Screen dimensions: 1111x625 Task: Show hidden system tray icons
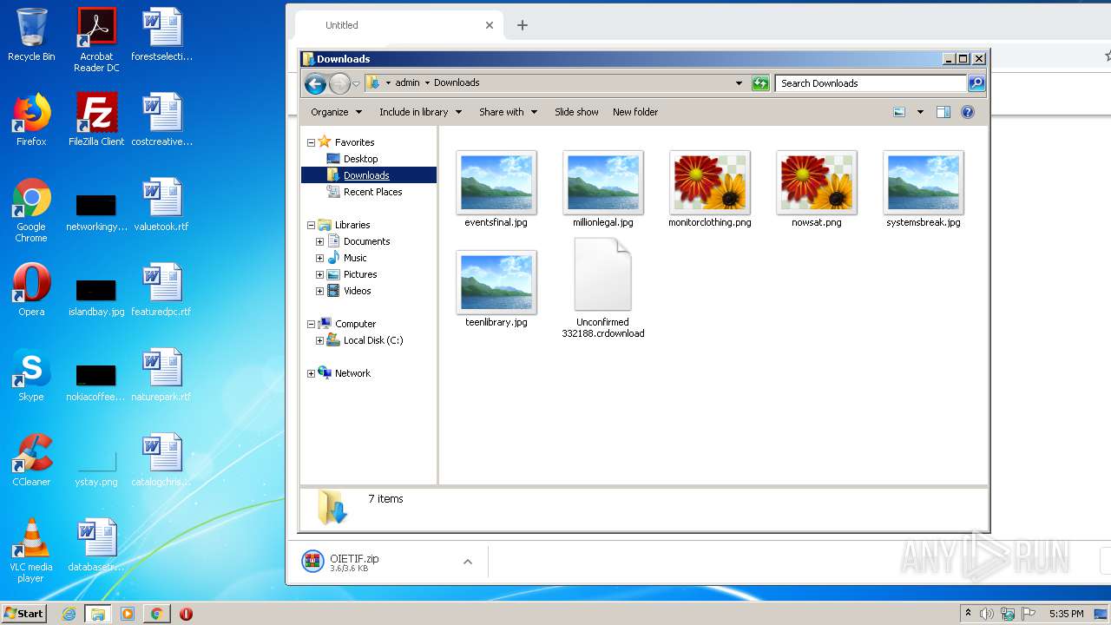pyautogui.click(x=968, y=614)
